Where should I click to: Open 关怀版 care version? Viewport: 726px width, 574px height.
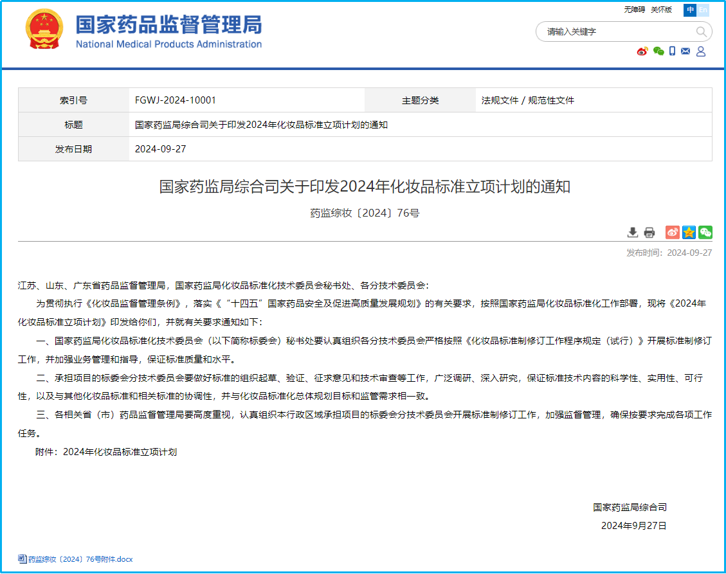coord(661,10)
